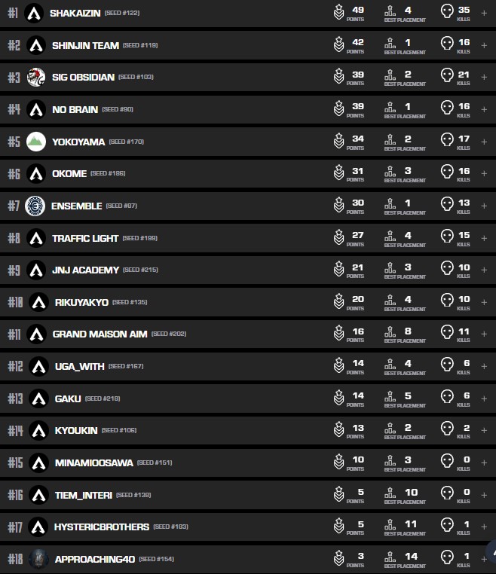This screenshot has height=574, width=496.
Task: Click the best placement podium icon for NO BRAIN
Action: coord(390,109)
